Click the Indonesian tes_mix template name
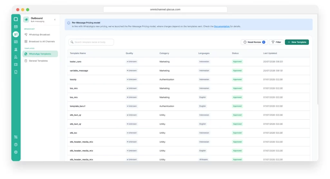Viewport: 330px width, 179px height. pos(74,88)
